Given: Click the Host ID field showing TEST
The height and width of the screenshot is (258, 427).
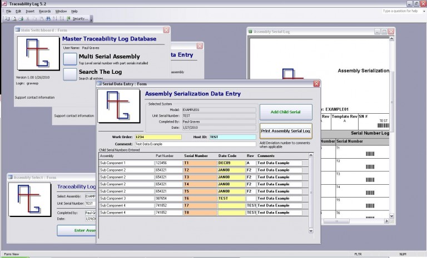Looking at the screenshot, I should [x=232, y=136].
